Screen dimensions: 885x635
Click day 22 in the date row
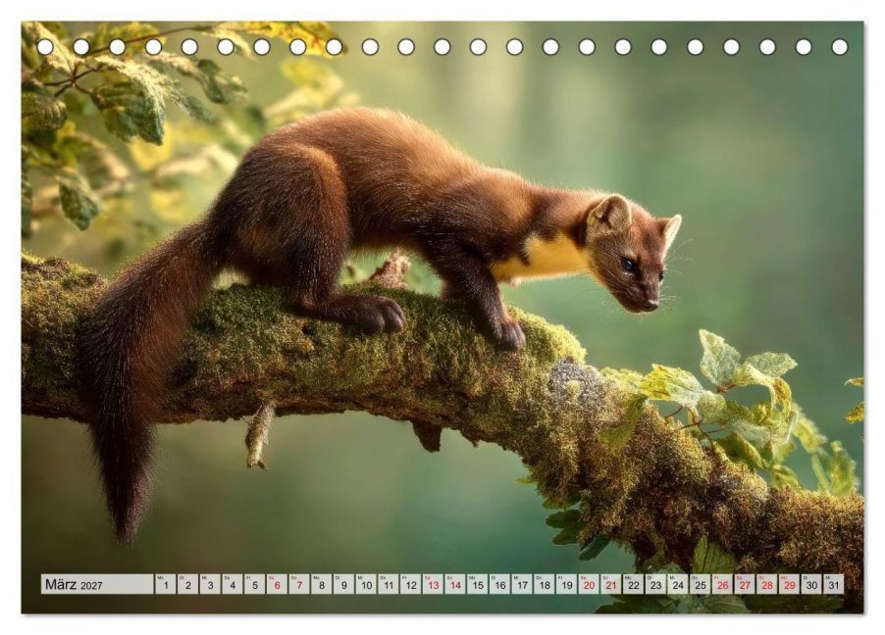[634, 584]
